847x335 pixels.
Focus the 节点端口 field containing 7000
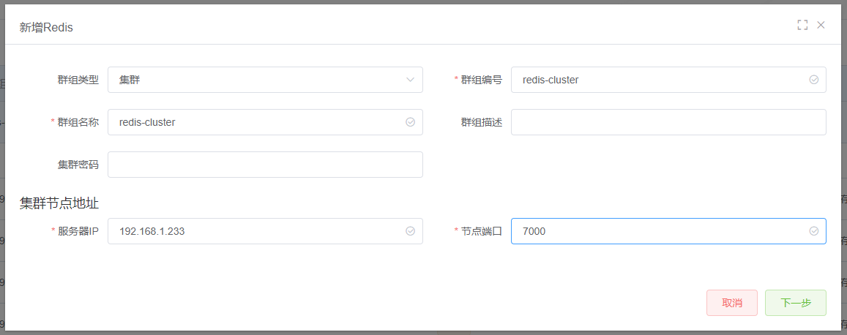668,231
